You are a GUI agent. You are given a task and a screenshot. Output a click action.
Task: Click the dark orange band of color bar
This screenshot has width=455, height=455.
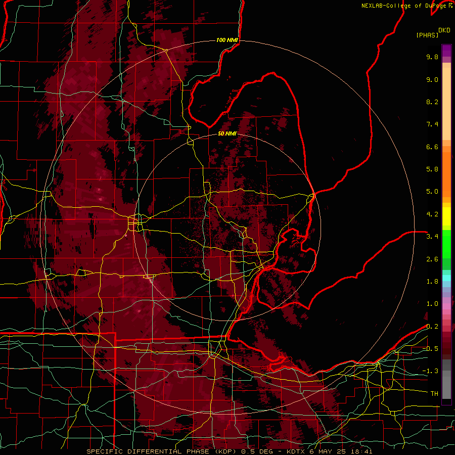(x=446, y=174)
